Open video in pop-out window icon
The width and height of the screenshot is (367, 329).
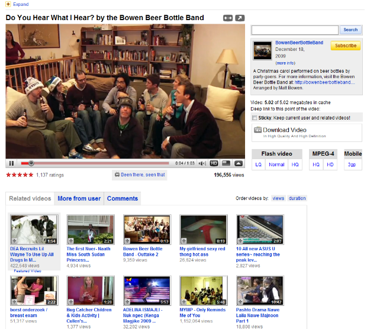point(240,18)
